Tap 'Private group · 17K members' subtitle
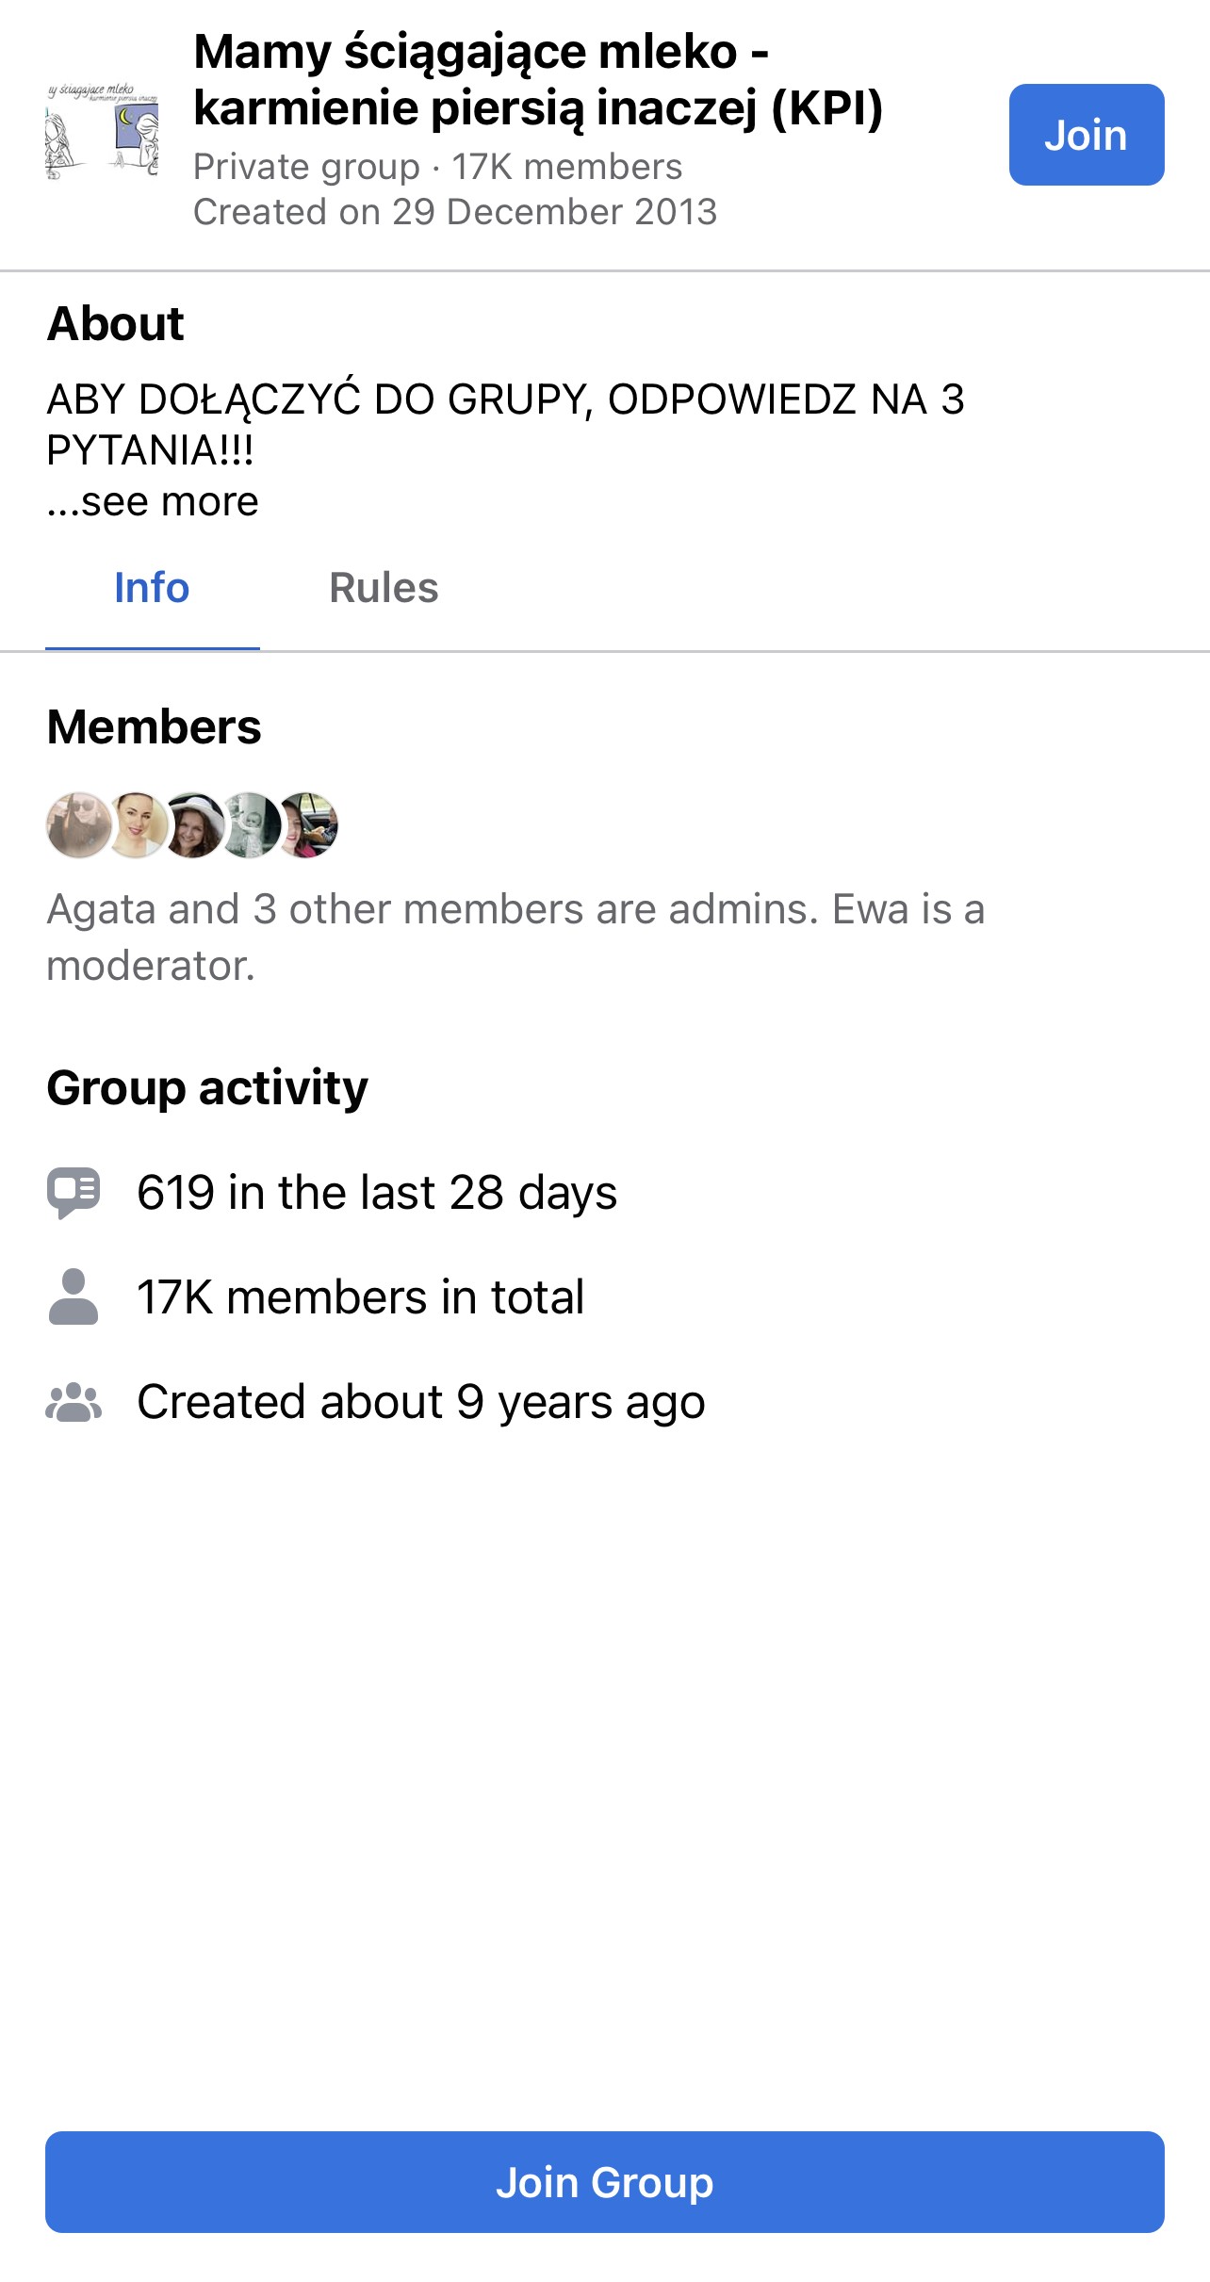 click(x=437, y=167)
